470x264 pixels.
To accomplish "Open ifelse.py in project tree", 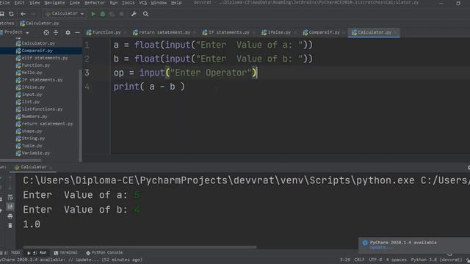I will click(x=33, y=87).
